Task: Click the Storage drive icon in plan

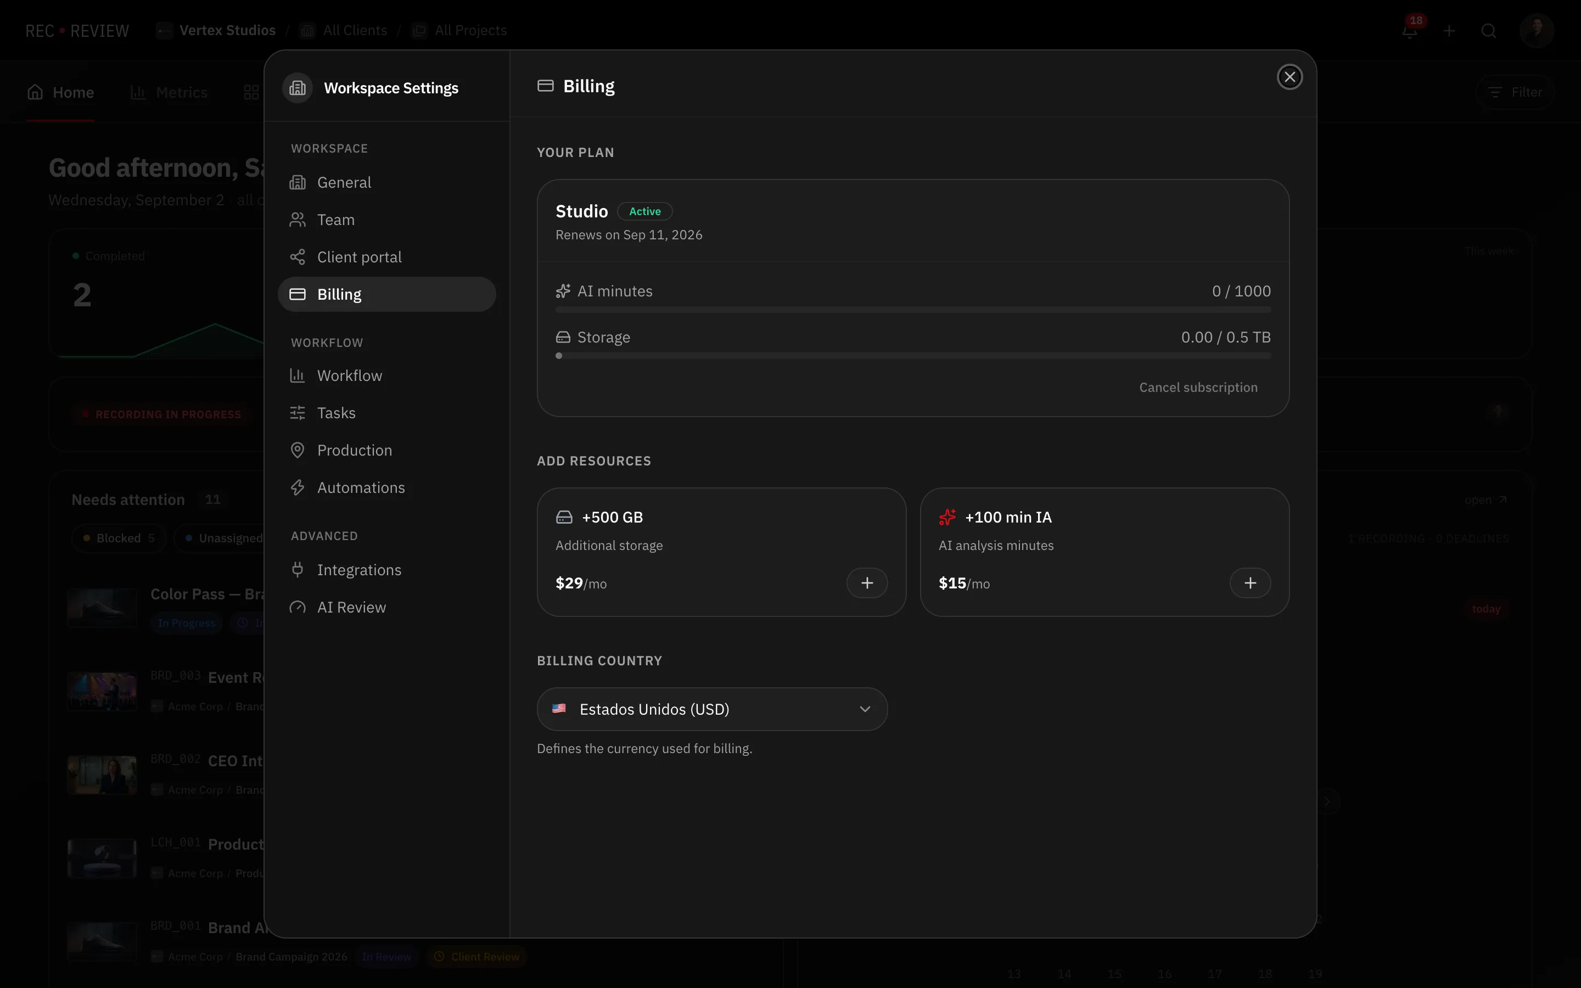Action: [563, 337]
